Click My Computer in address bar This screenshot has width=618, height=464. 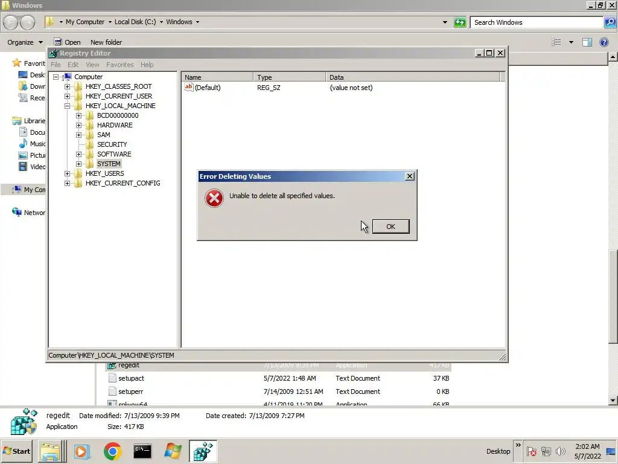click(85, 22)
